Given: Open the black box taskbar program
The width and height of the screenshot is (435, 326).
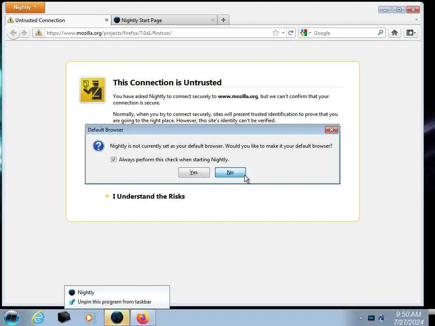Looking at the screenshot, I should (64, 318).
